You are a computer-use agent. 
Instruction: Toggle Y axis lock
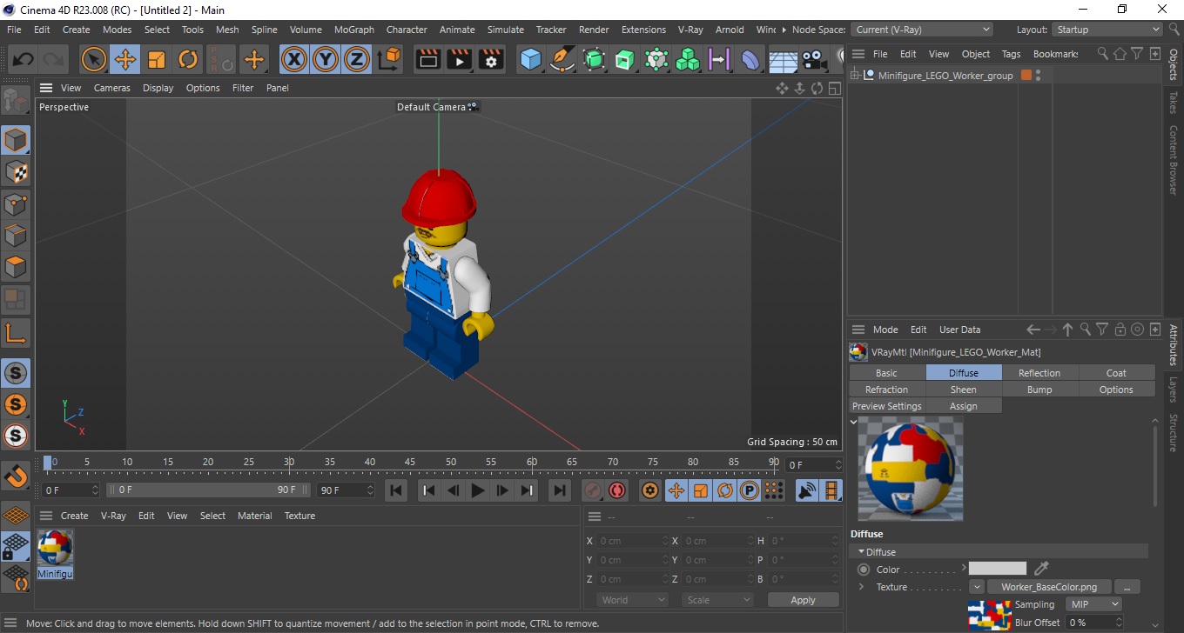pos(326,59)
